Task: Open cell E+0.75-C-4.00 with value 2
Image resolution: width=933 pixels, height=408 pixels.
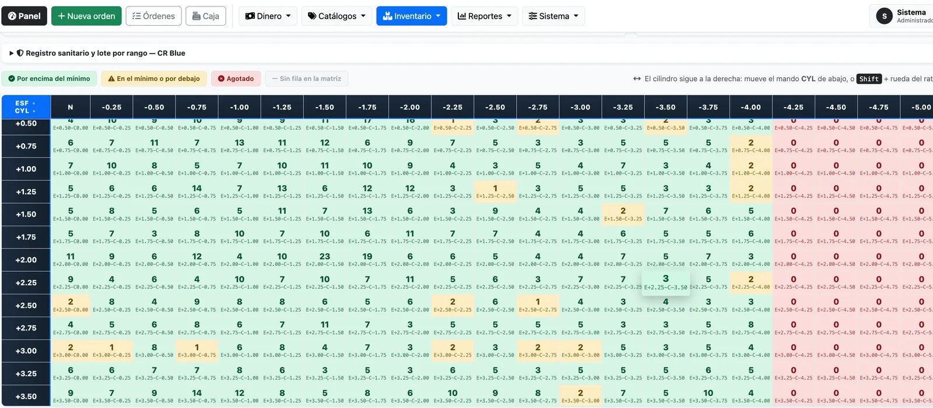Action: coord(751,146)
